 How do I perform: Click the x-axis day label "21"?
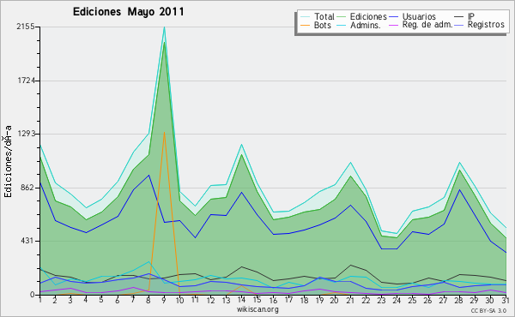pos(350,300)
